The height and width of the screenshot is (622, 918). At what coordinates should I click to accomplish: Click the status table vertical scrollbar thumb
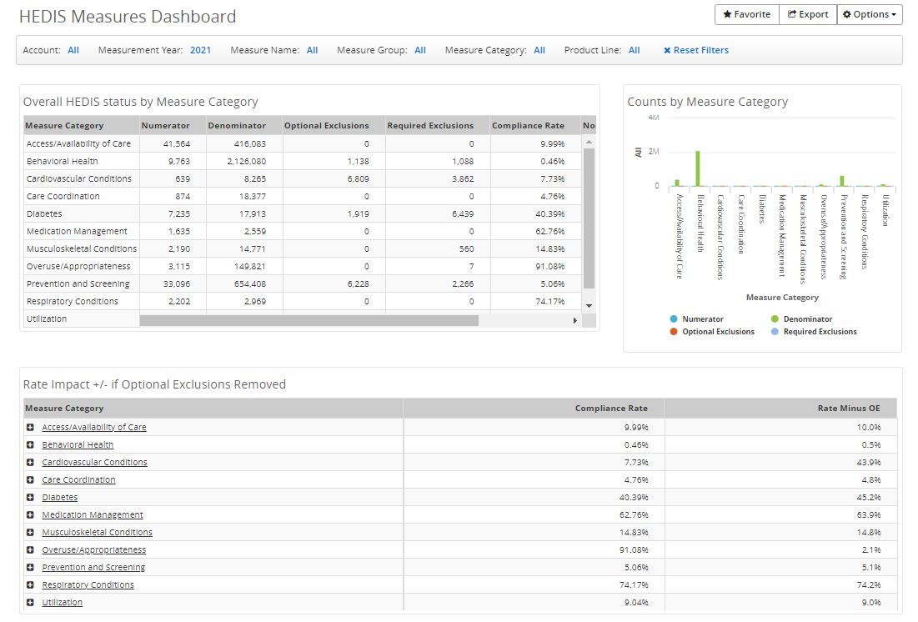click(x=589, y=218)
